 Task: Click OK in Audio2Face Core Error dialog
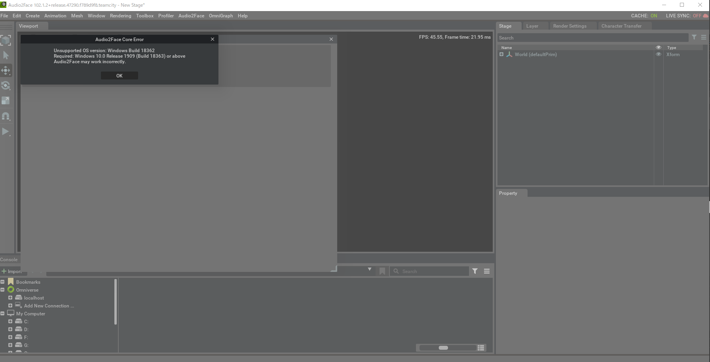click(x=120, y=75)
